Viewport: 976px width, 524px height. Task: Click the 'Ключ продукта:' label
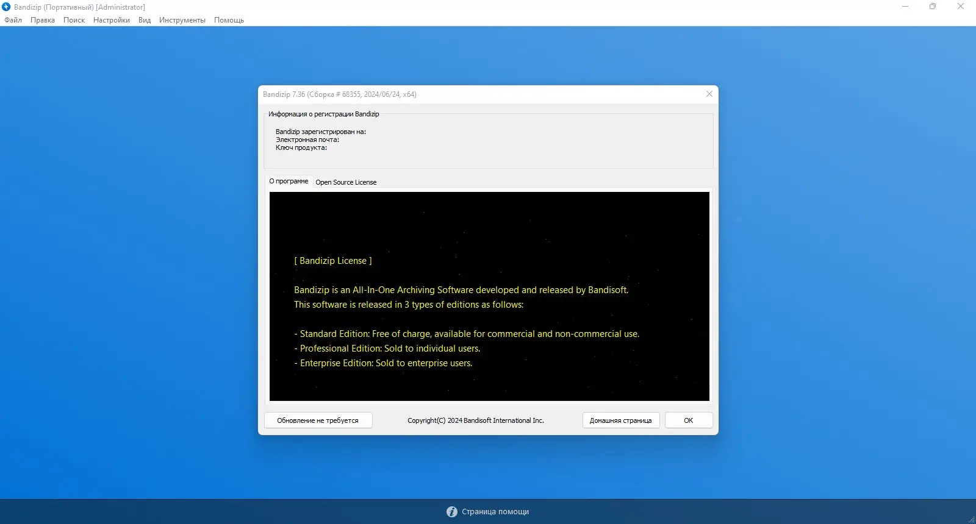coord(301,147)
